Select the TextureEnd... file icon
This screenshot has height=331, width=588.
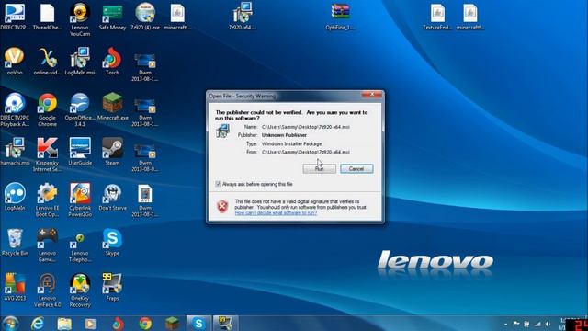[437, 17]
